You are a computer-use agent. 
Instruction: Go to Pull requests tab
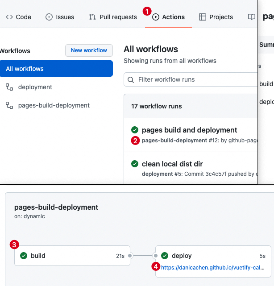(113, 17)
